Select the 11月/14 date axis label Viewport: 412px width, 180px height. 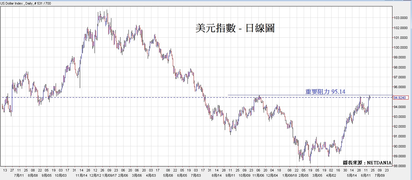[81, 175]
